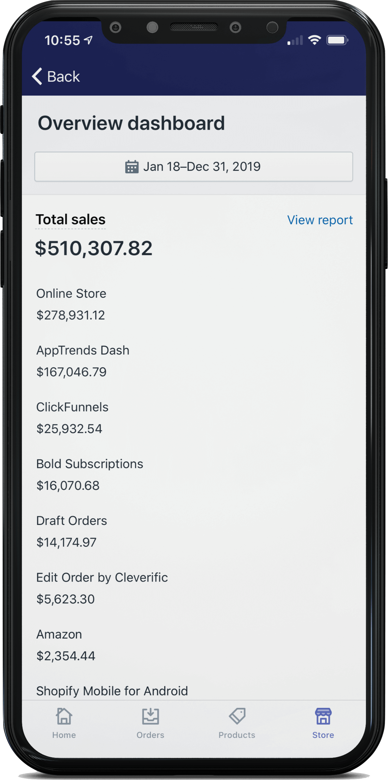This screenshot has height=780, width=388.
Task: Tap the Orders inbox icon
Action: click(x=150, y=716)
